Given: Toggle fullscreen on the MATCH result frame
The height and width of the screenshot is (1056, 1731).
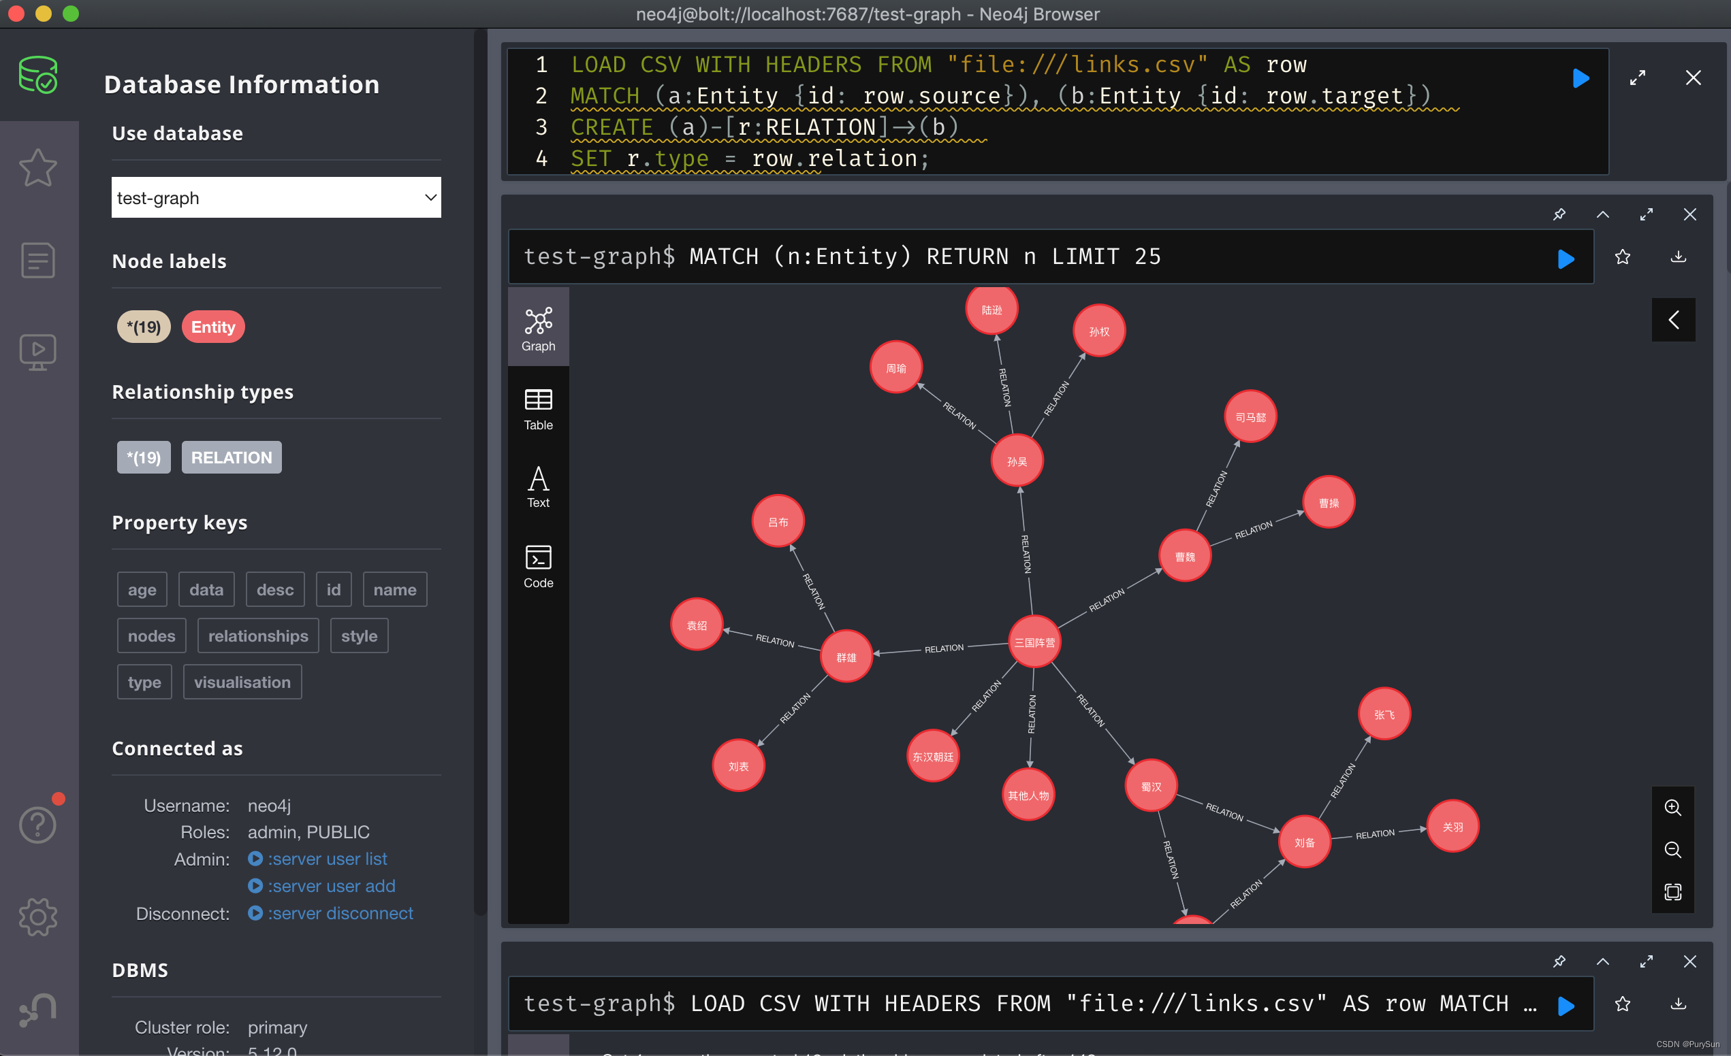Looking at the screenshot, I should pyautogui.click(x=1646, y=214).
